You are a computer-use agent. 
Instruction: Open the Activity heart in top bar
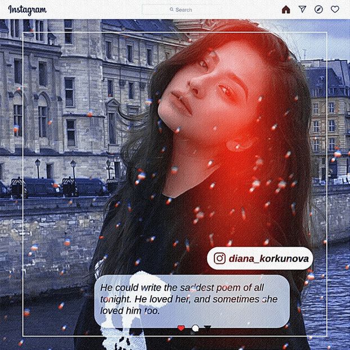pyautogui.click(x=335, y=10)
